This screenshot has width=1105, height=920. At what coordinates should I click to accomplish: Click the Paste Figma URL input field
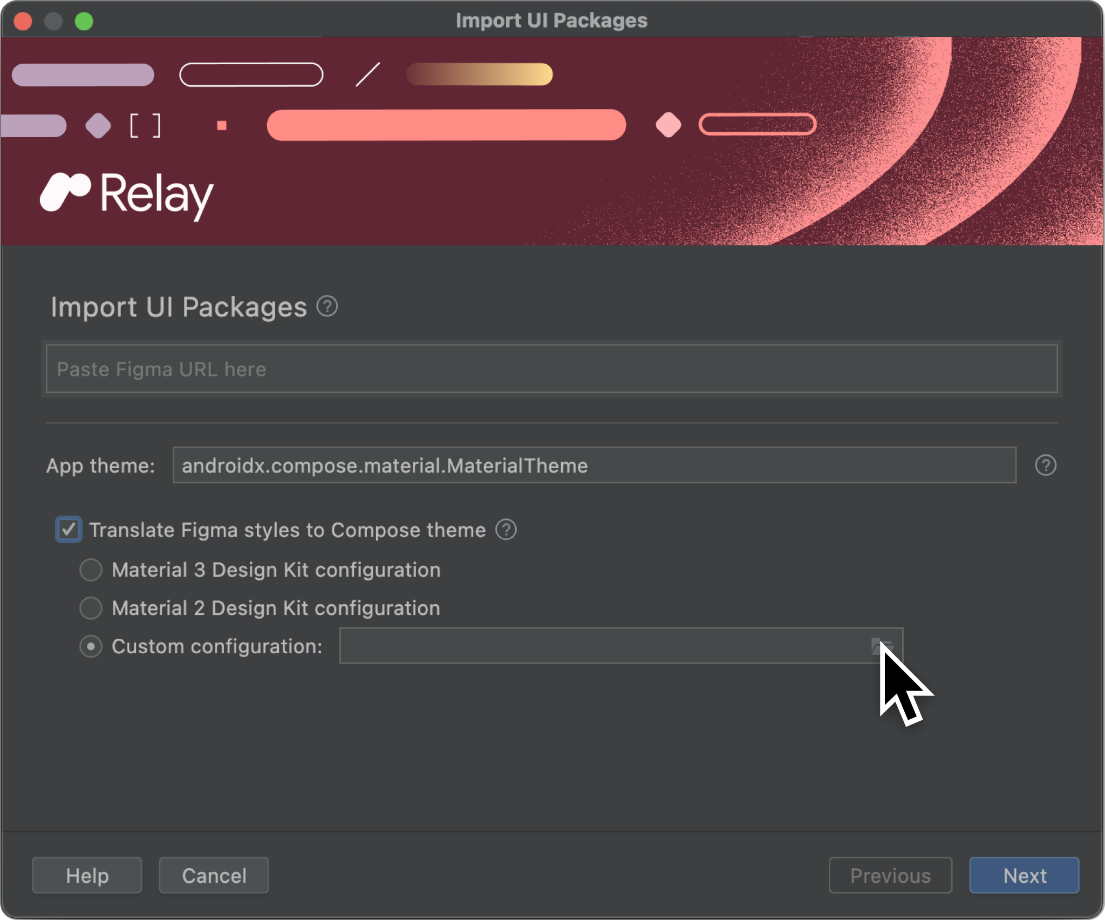coord(551,369)
